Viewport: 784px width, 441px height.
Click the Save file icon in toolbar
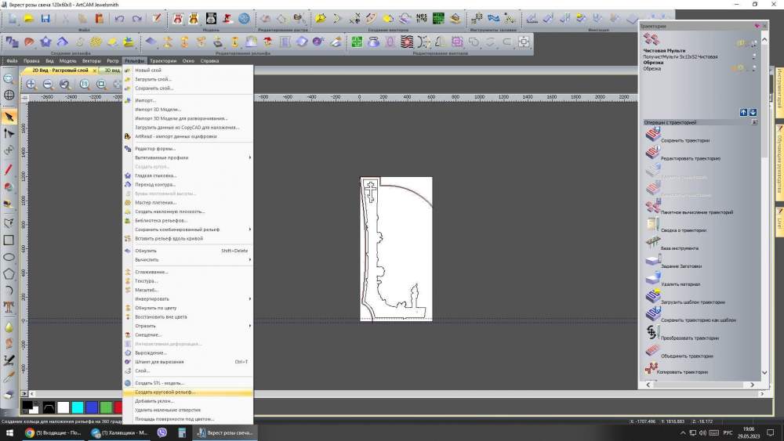[45, 18]
